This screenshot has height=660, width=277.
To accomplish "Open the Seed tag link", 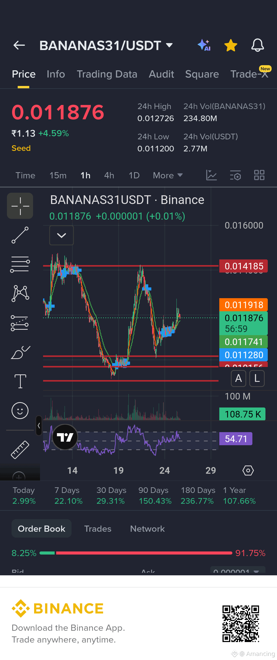I will pyautogui.click(x=21, y=148).
